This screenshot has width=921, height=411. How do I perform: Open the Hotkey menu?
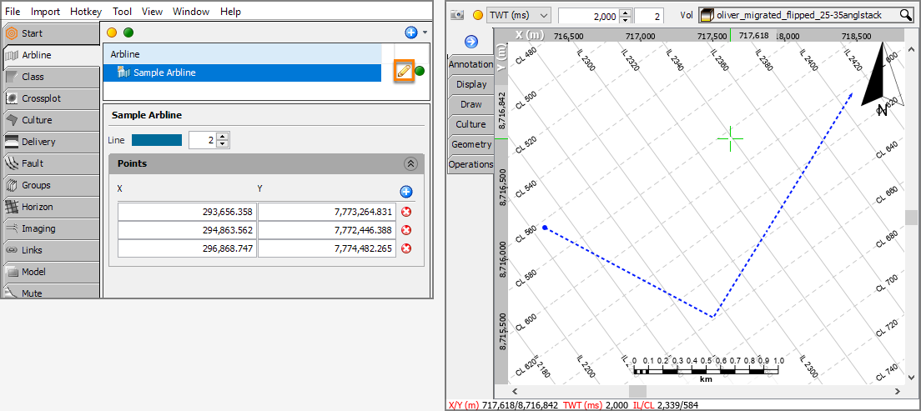[x=86, y=11]
